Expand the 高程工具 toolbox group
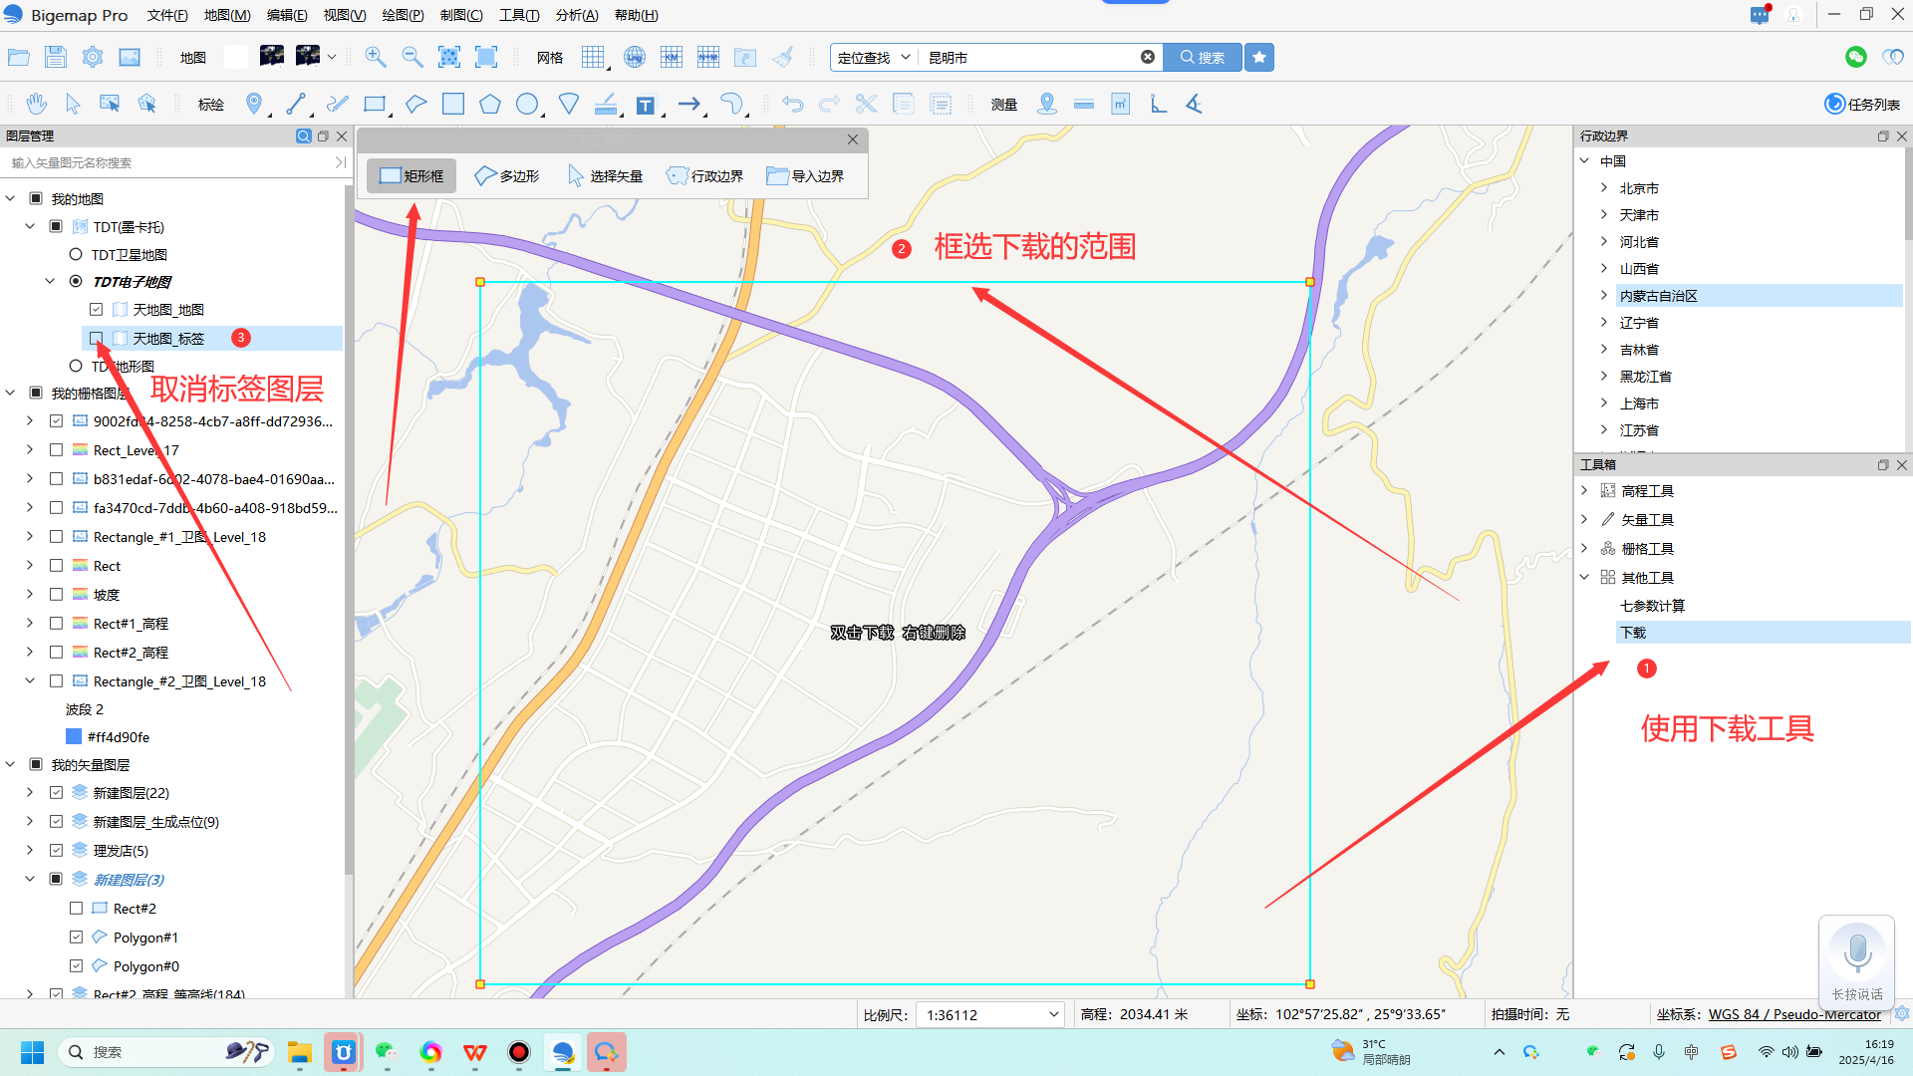 pos(1584,491)
